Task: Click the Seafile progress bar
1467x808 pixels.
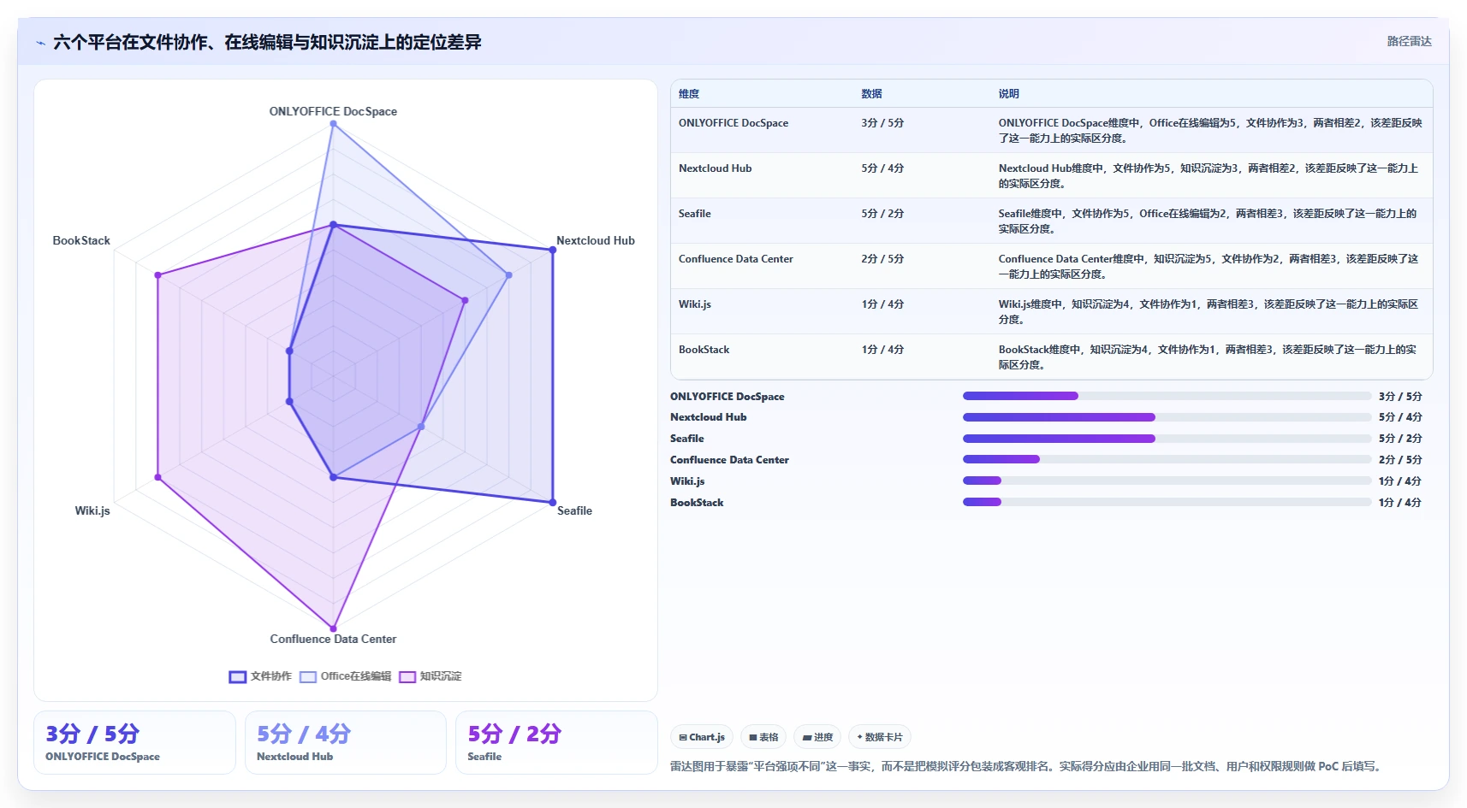Action: 1167,439
